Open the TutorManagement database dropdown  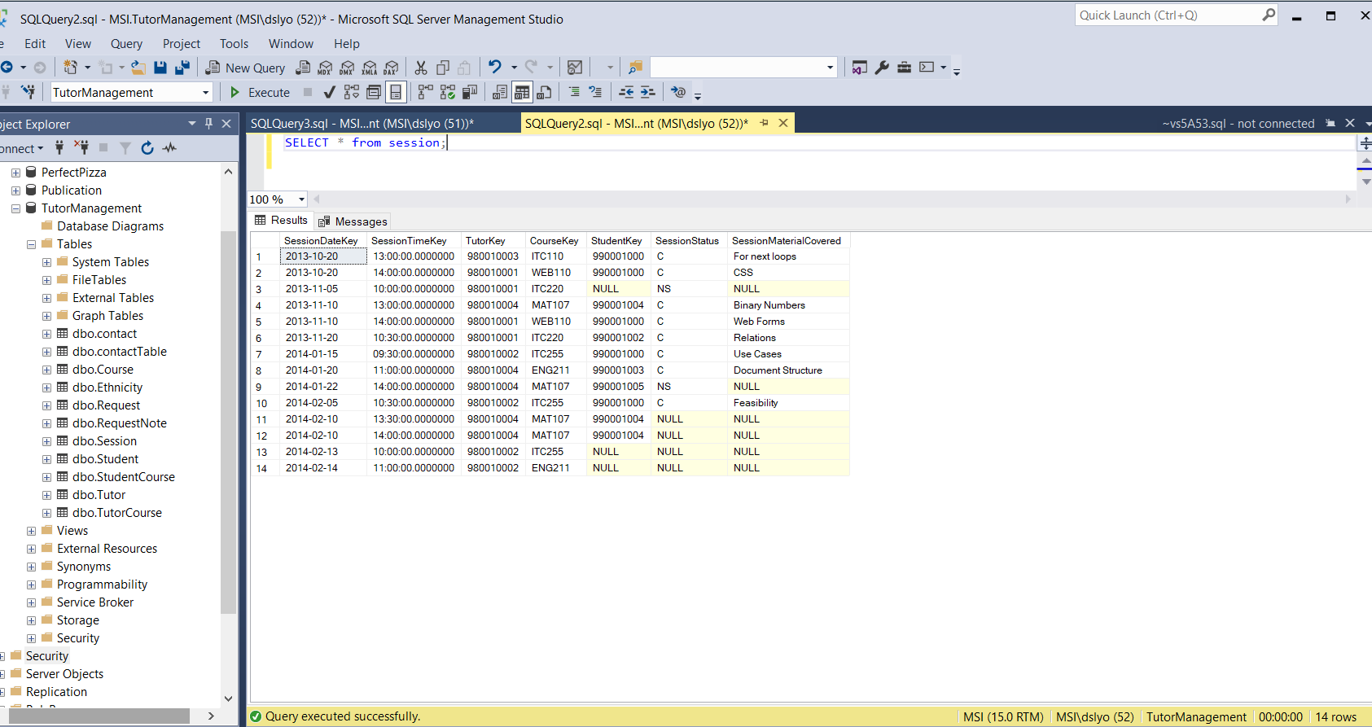point(205,93)
